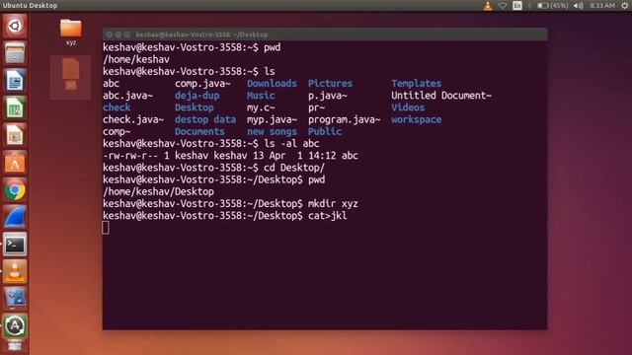Click the destop data directory name

[x=205, y=119]
